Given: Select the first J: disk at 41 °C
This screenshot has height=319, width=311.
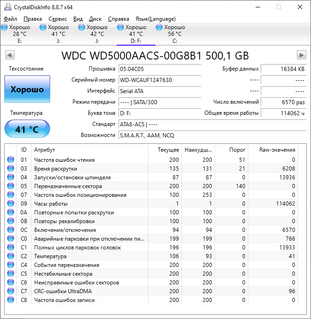Looking at the screenshot, I should (x=58, y=34).
